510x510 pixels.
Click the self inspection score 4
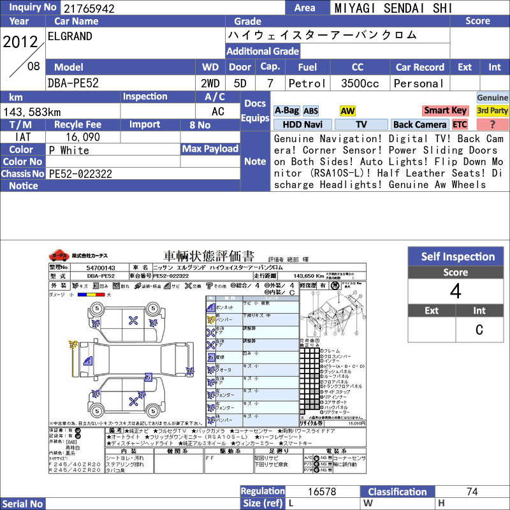coord(456,291)
